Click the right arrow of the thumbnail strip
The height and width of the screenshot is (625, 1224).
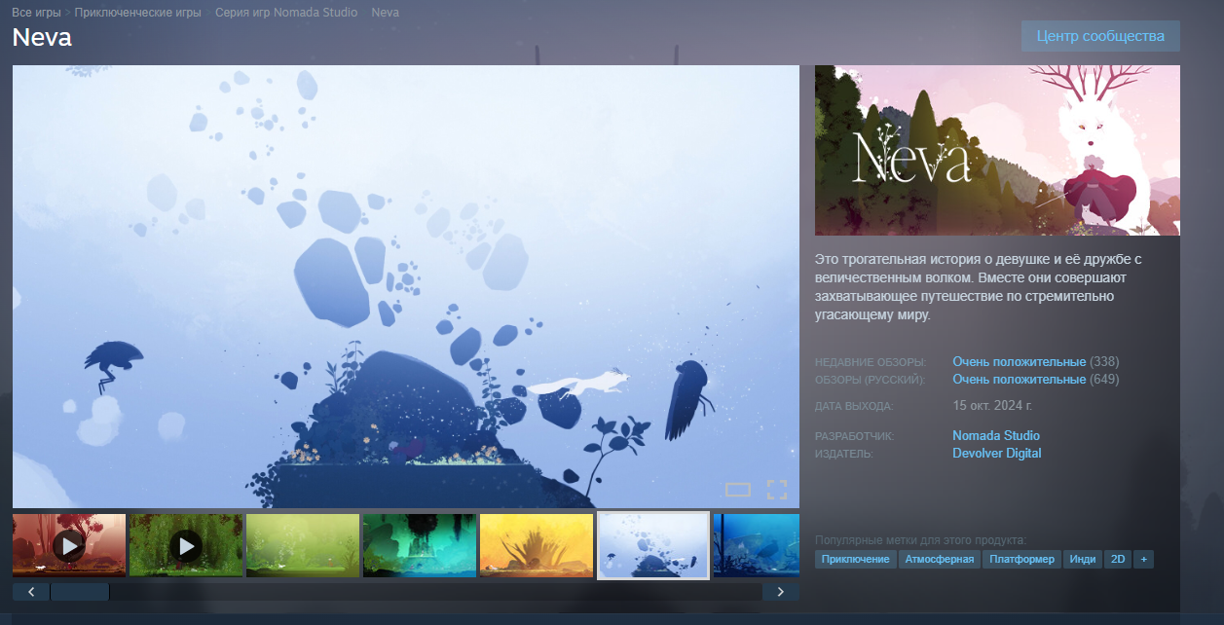pyautogui.click(x=781, y=592)
